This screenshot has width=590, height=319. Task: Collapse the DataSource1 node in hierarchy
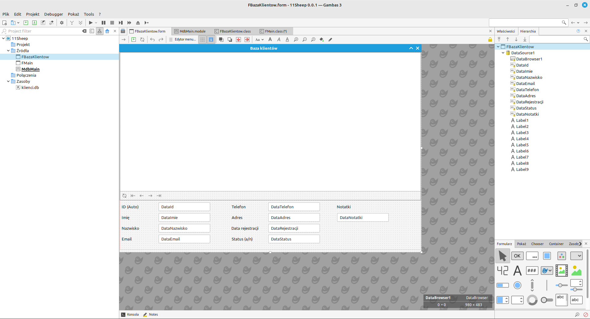click(503, 53)
